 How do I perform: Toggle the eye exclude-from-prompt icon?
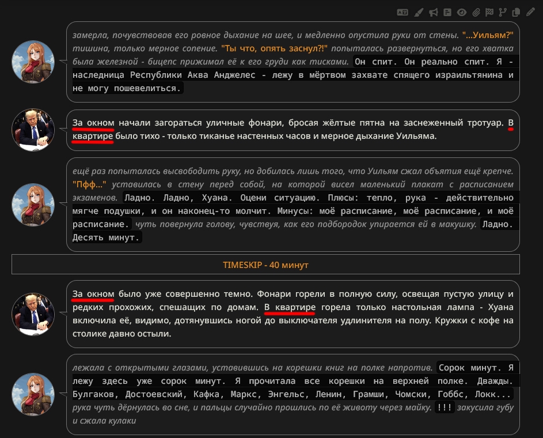pyautogui.click(x=462, y=13)
